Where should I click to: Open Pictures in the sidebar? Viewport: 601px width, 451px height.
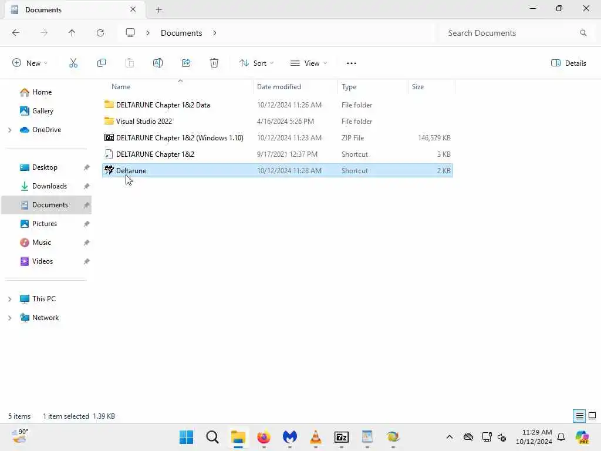(x=45, y=224)
